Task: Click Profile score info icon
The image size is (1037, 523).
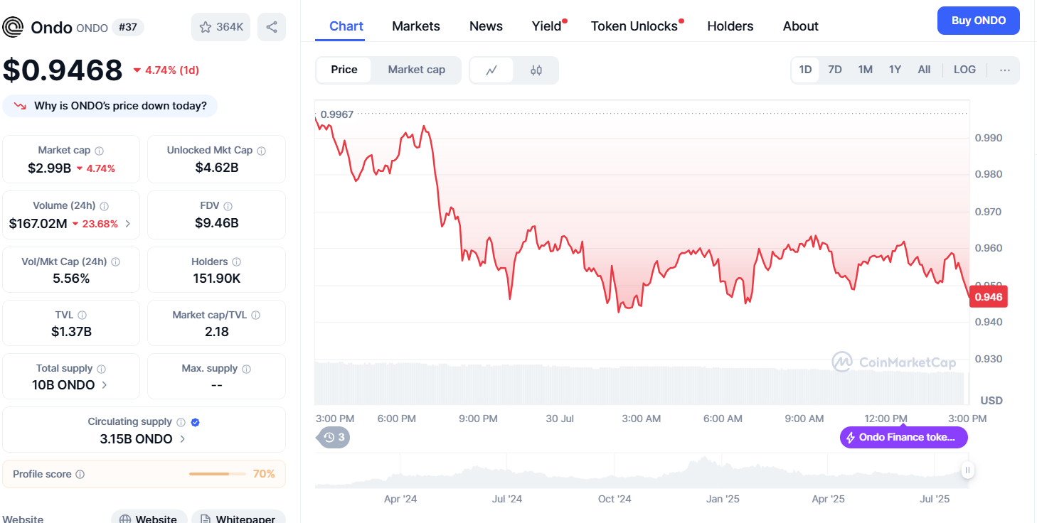Action: 80,474
